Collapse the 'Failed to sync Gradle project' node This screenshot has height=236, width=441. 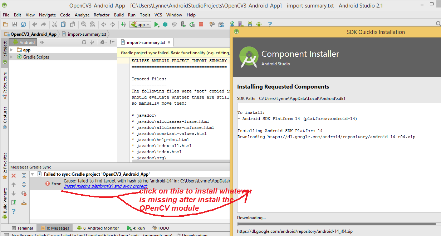(33, 174)
